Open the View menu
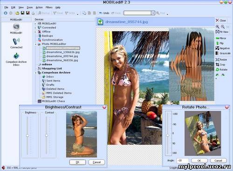 click(x=21, y=7)
